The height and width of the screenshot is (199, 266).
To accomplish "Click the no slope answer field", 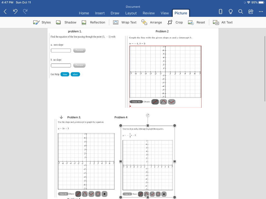I will 61,65.
